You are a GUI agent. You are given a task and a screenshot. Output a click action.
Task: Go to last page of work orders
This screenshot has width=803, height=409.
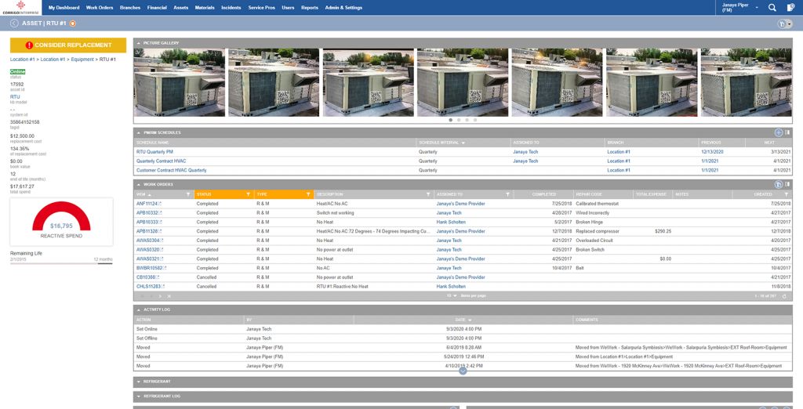tap(169, 296)
